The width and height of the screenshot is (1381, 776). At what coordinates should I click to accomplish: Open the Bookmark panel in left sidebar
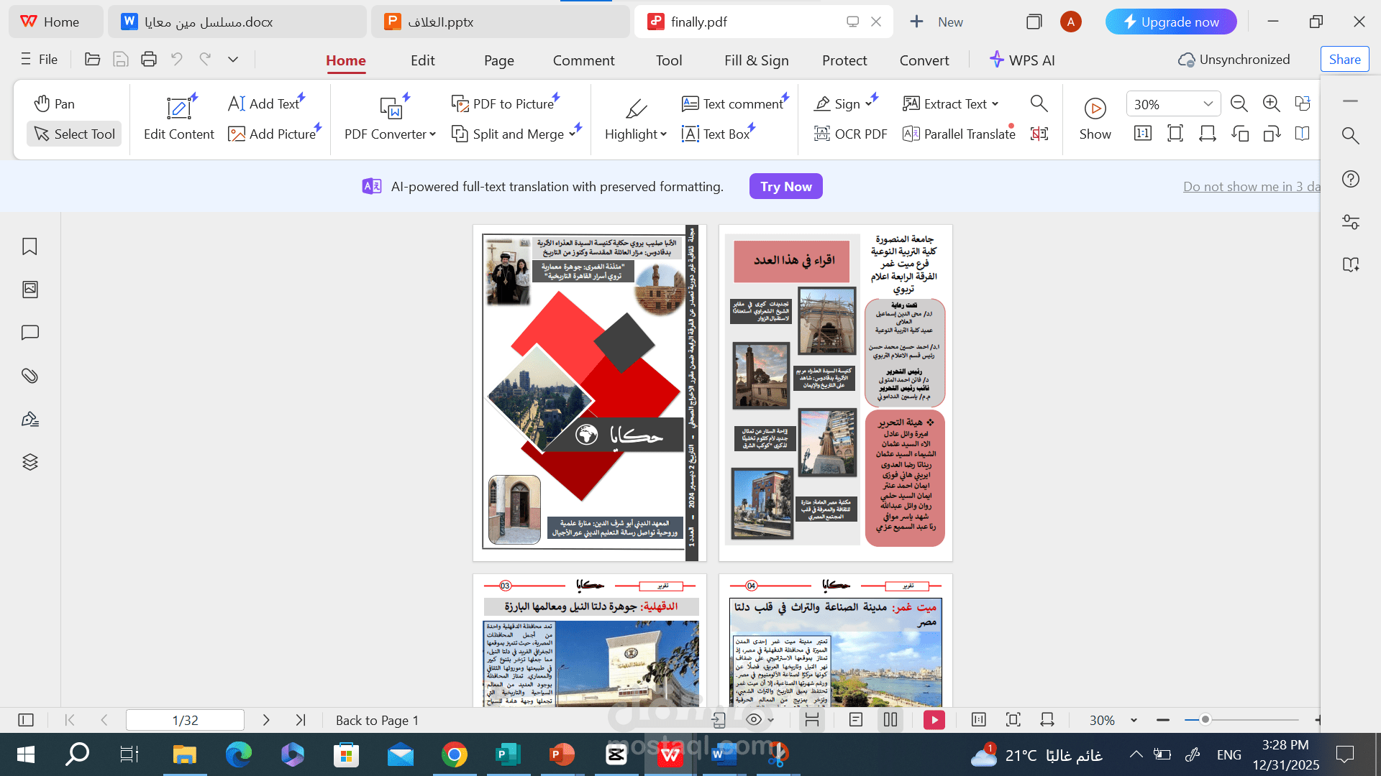pos(29,246)
